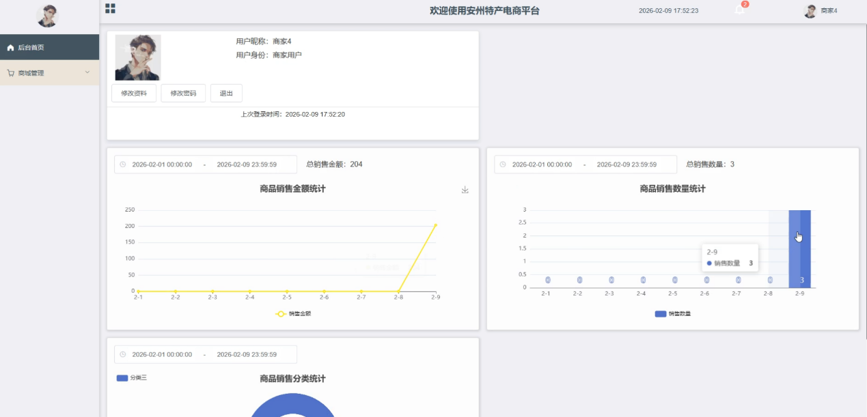Click the user profile photo in card
The height and width of the screenshot is (417, 867).
138,57
